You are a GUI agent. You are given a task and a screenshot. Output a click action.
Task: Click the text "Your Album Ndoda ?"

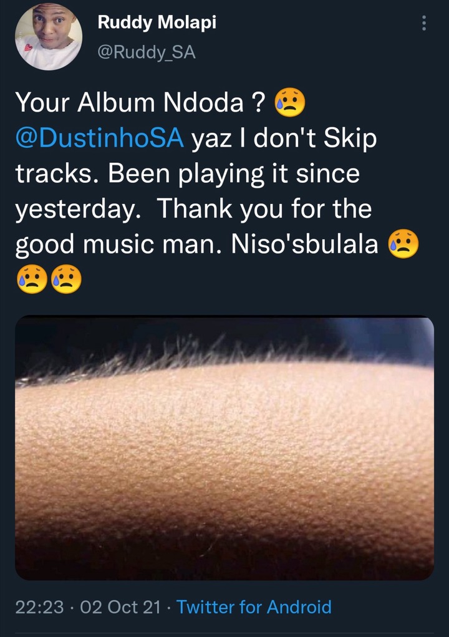point(140,102)
